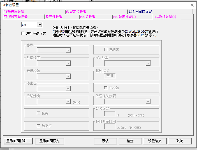
Task: Click the 超时判定时间 input field
Action: pyautogui.click(x=110, y=127)
